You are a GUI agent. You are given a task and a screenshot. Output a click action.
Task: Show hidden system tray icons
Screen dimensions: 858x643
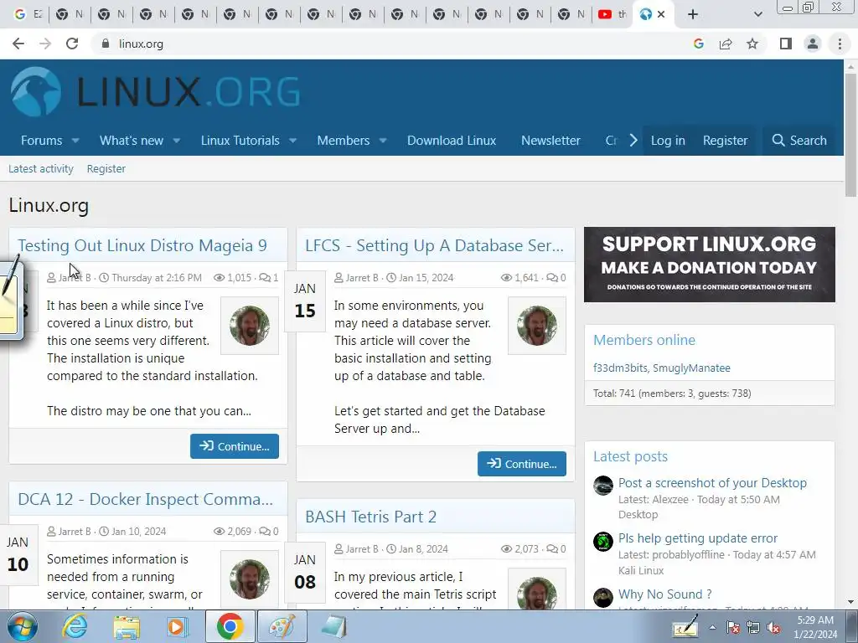point(712,628)
